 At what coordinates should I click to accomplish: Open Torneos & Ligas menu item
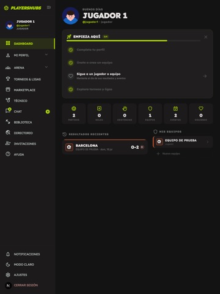click(28, 79)
